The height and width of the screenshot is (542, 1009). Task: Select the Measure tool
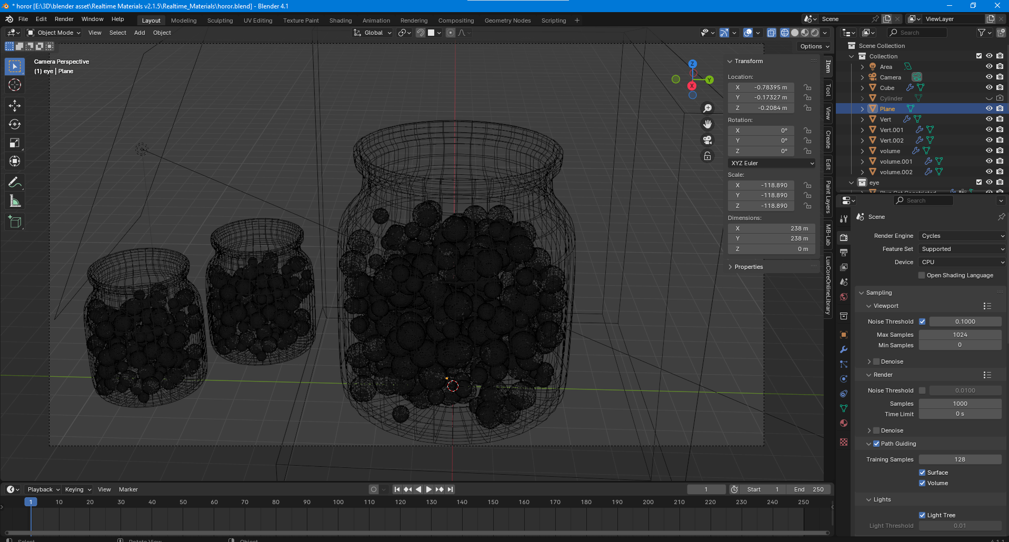15,201
